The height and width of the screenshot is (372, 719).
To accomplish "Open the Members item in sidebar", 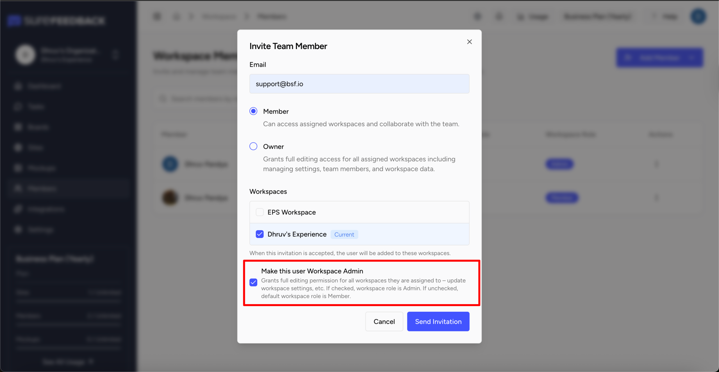I will [42, 188].
